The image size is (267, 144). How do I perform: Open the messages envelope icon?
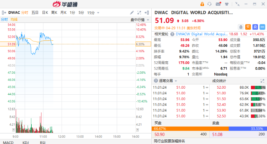coord(218,4)
